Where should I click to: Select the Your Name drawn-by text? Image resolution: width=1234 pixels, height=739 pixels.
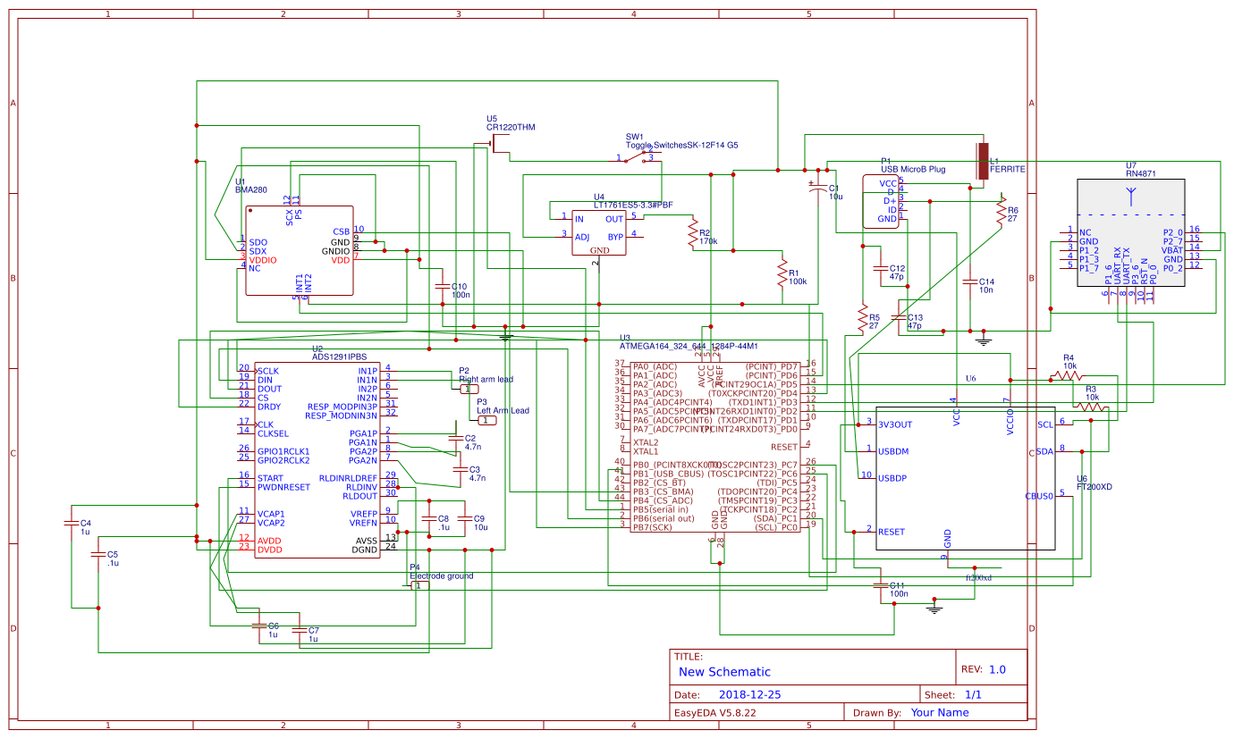940,712
